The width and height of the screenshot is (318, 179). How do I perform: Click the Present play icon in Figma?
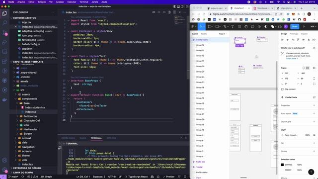point(304,26)
